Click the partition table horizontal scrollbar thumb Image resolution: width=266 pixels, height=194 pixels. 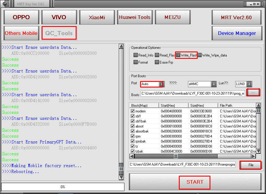[176, 156]
